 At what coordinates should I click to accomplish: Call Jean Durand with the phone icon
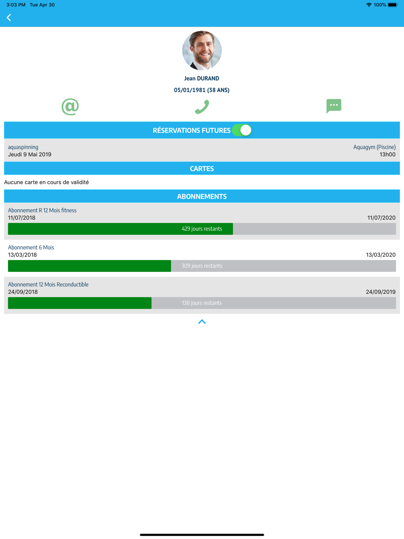pyautogui.click(x=202, y=107)
